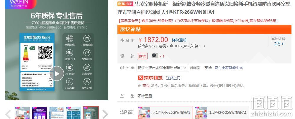Screen dimensions: 295x119
Task: Play the product video
Action: tap(57, 73)
